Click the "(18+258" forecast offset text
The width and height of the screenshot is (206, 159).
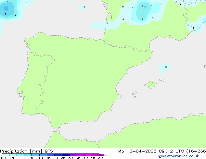pyautogui.click(x=196, y=151)
